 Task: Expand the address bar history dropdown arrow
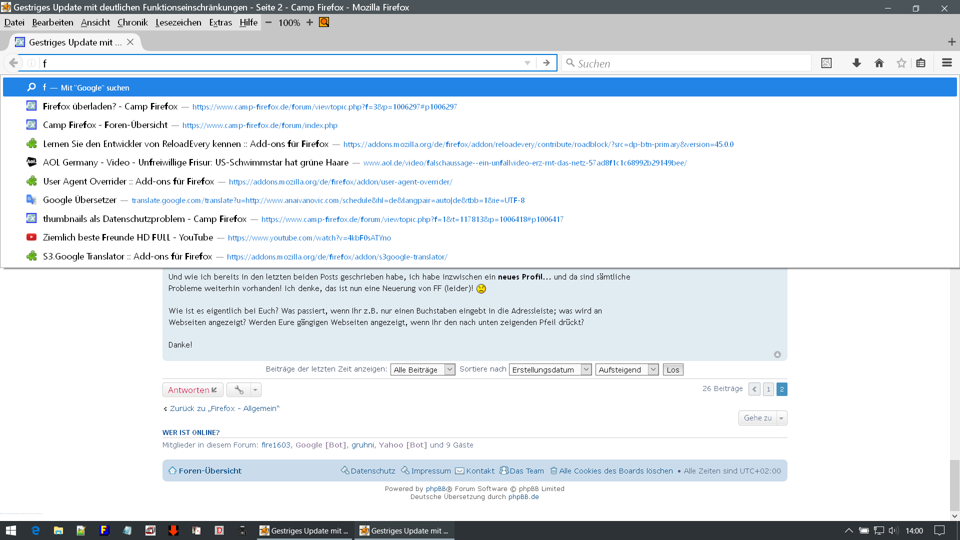527,63
